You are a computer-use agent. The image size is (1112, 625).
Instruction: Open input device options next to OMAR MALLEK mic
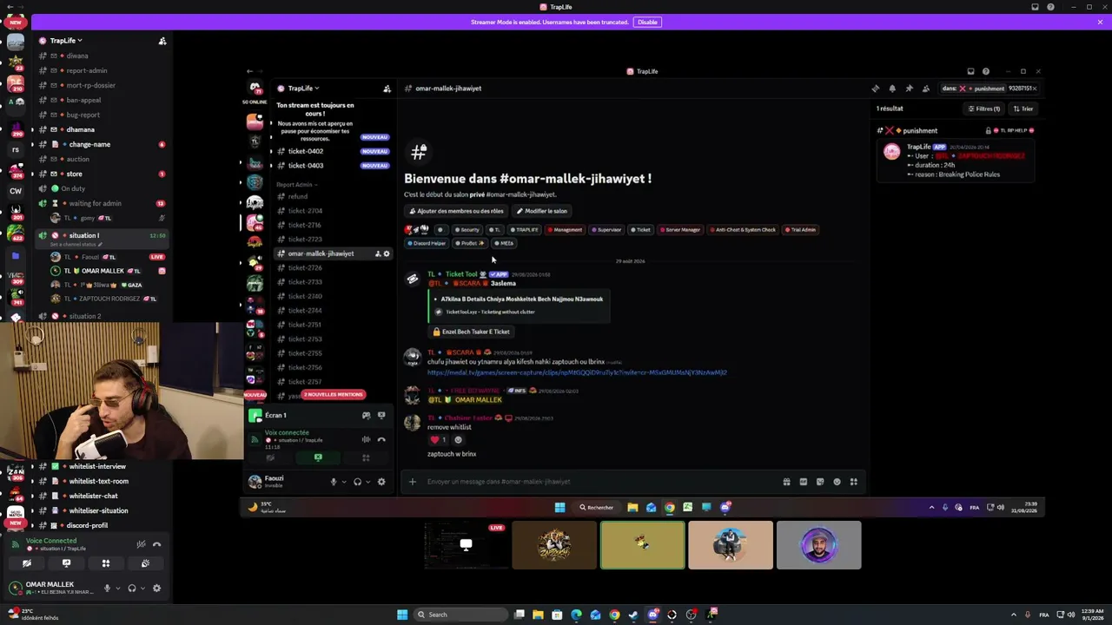(x=116, y=588)
